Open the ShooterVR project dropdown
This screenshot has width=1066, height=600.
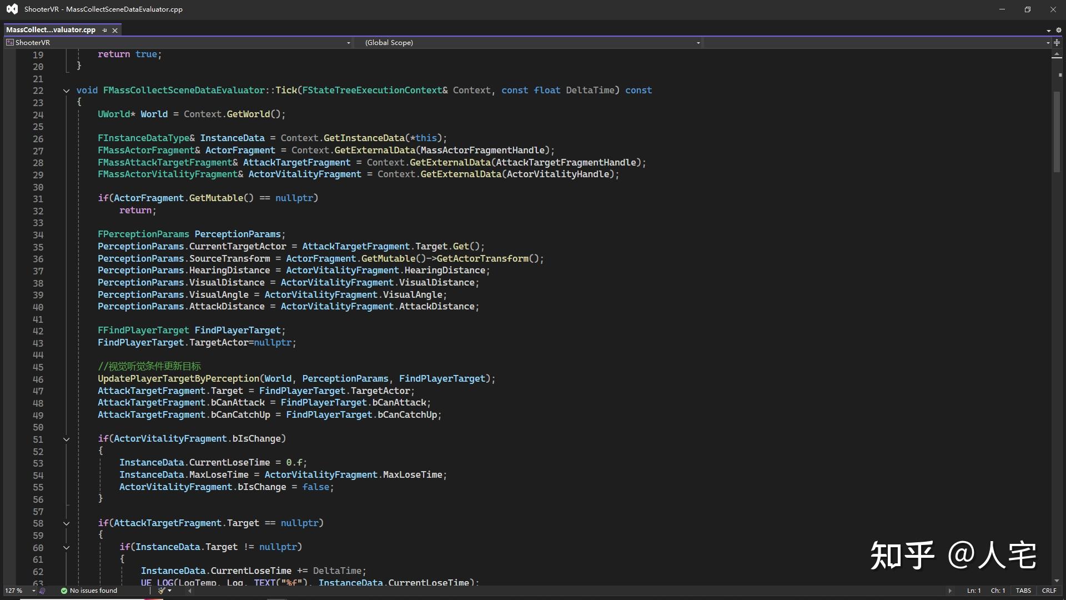tap(348, 43)
